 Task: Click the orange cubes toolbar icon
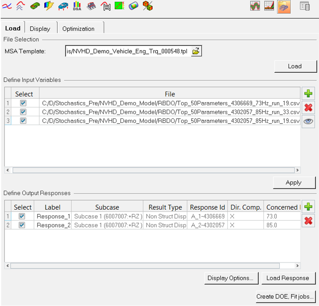tap(147, 6)
